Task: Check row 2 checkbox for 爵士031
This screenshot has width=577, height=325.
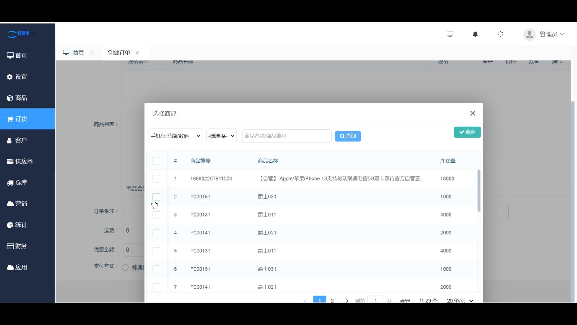Action: tap(156, 197)
